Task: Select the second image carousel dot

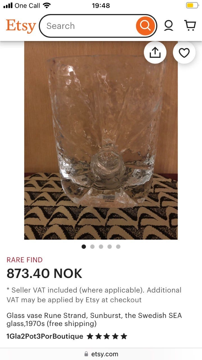Action: (x=92, y=246)
